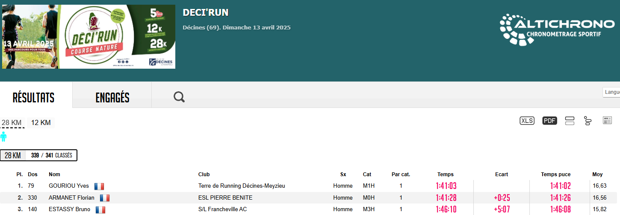Screen dimensions: 620x215
Task: Click the Altichrono logo
Action: pos(557,29)
